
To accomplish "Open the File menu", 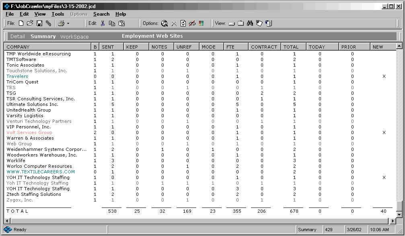I will pos(10,14).
